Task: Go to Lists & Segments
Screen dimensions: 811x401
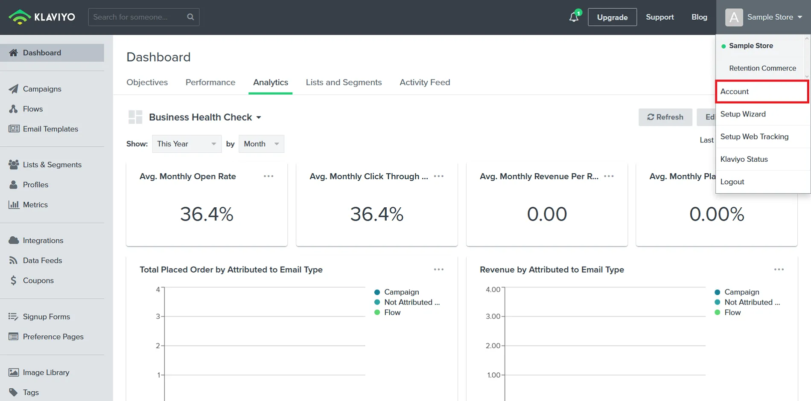Action: tap(52, 164)
